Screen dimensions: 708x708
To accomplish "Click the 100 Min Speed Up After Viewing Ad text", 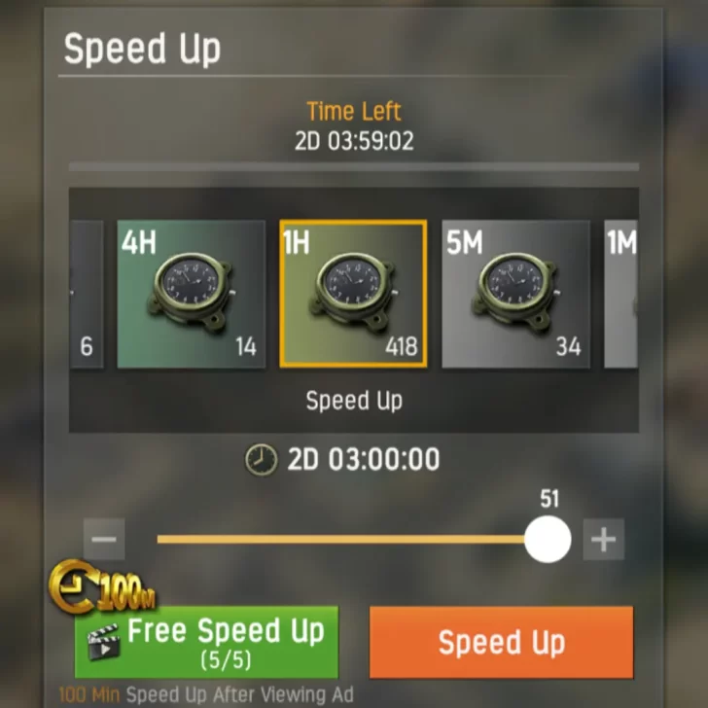I will [206, 694].
